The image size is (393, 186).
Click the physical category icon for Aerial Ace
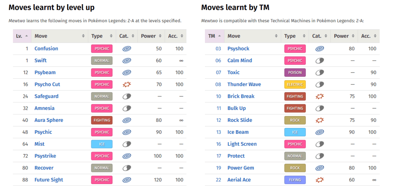320,180
